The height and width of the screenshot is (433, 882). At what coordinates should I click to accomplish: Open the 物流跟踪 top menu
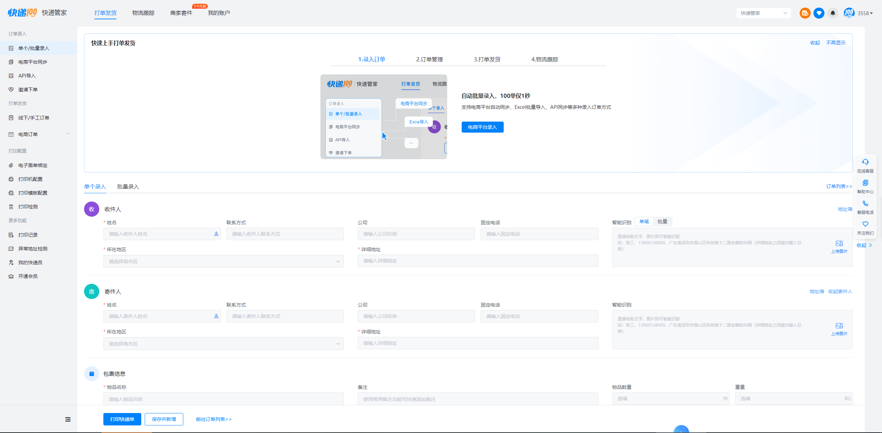tap(143, 13)
